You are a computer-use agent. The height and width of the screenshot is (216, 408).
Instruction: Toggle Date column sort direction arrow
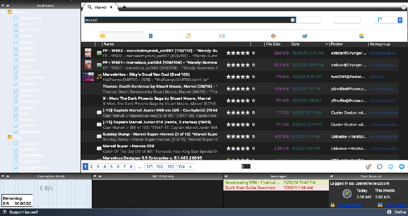click(327, 44)
